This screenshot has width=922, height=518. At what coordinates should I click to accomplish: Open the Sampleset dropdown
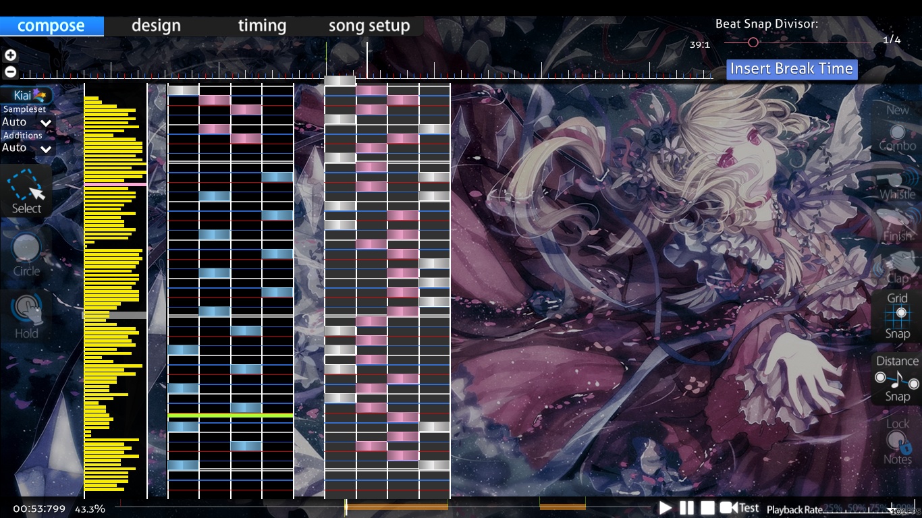(27, 122)
